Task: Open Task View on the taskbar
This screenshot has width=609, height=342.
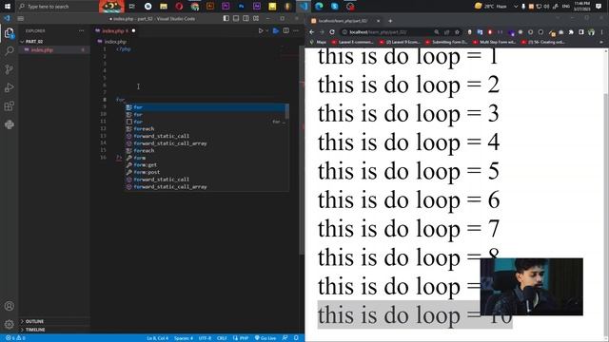Action: pyautogui.click(x=132, y=7)
